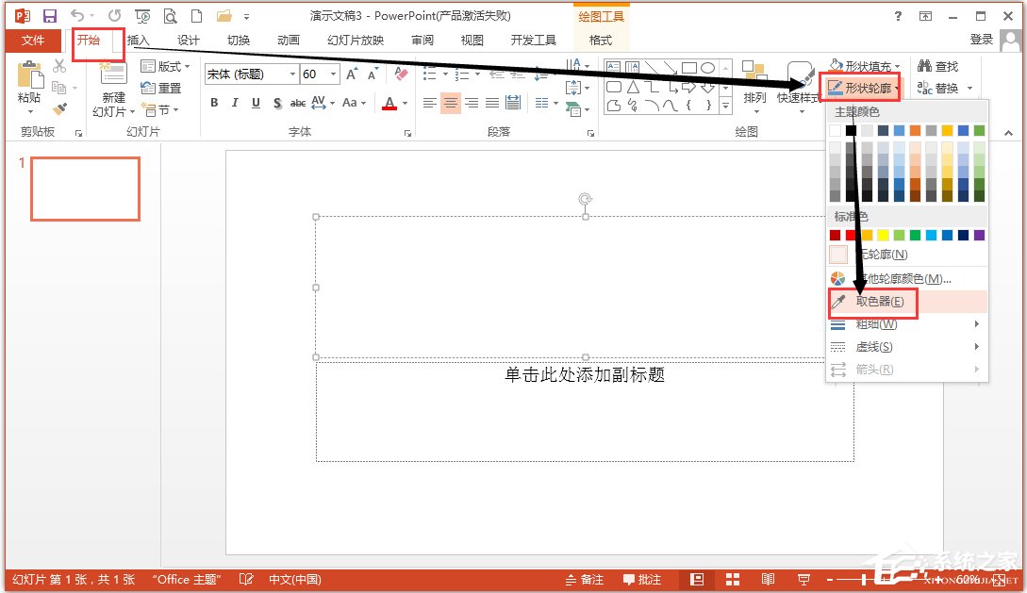Decrease font size with smaller A
Screen dimensions: 1027x593
(373, 74)
